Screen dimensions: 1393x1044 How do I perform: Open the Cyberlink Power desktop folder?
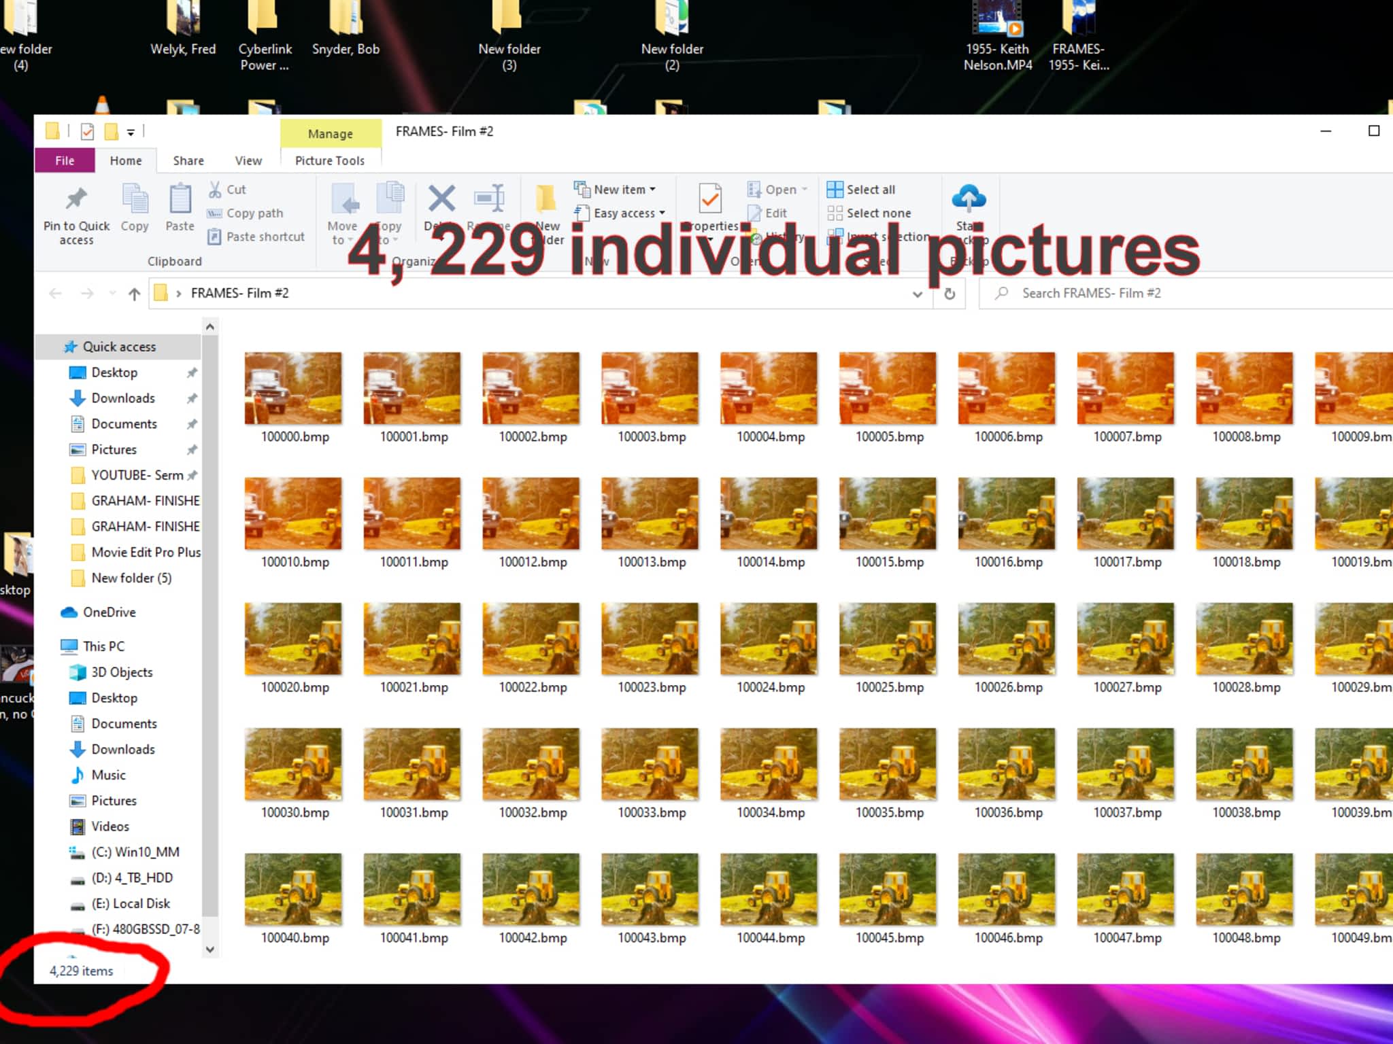point(265,35)
